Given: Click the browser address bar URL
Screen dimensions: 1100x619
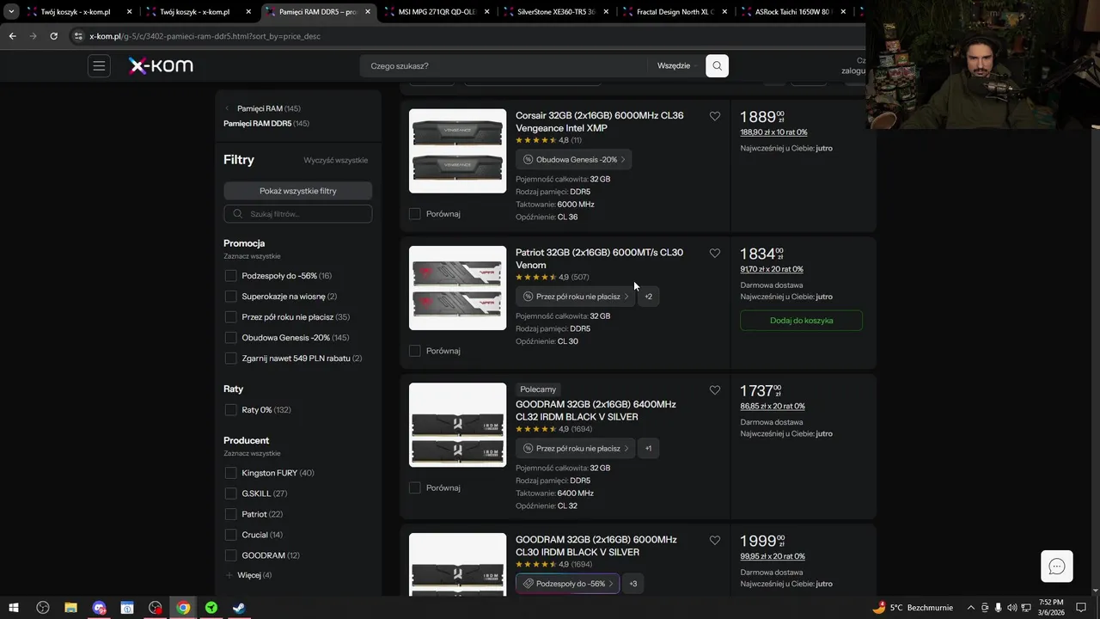Looking at the screenshot, I should click(x=205, y=36).
